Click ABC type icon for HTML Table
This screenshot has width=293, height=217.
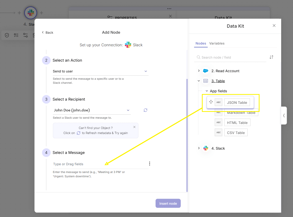pyautogui.click(x=218, y=122)
